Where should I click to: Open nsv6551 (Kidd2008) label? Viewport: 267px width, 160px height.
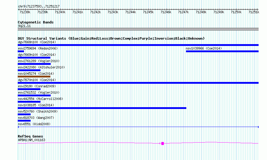tap(34, 124)
